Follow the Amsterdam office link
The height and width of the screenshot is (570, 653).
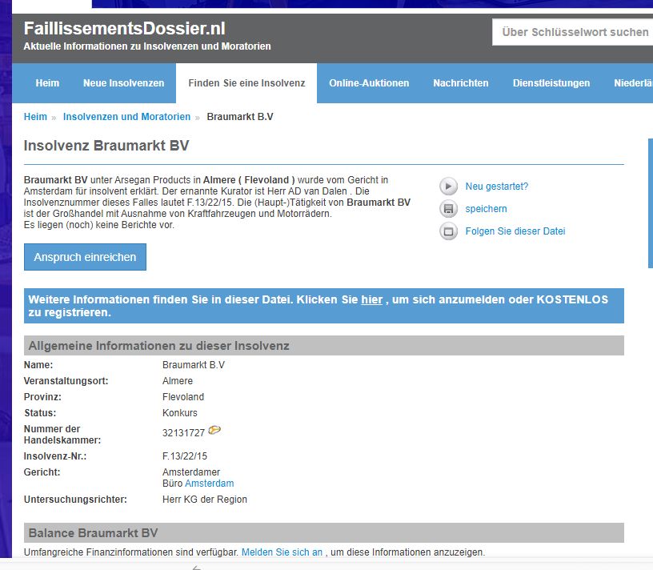click(x=209, y=484)
